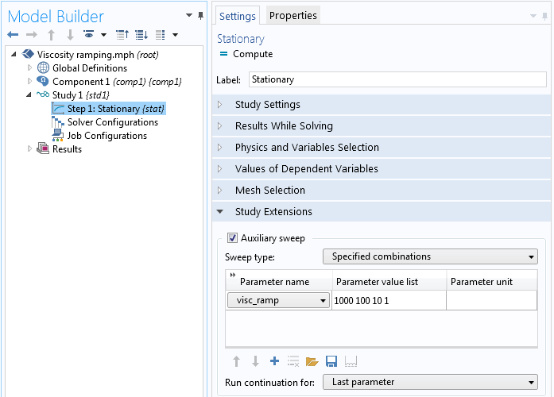Open Model Builder panel options arrow
Image resolution: width=554 pixels, height=397 pixels.
pos(189,15)
